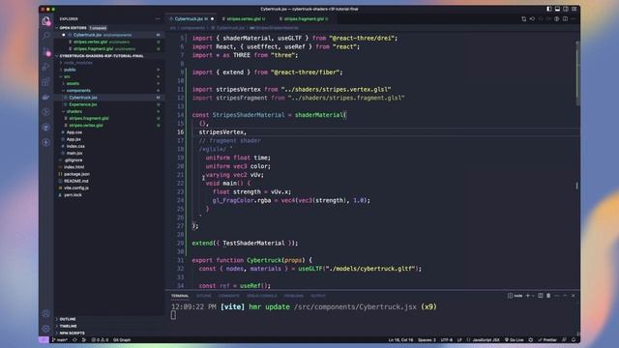
Task: Select the OUTPUT panel tab
Action: 318,296
